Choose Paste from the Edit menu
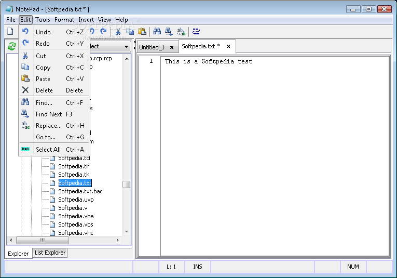 (54, 79)
